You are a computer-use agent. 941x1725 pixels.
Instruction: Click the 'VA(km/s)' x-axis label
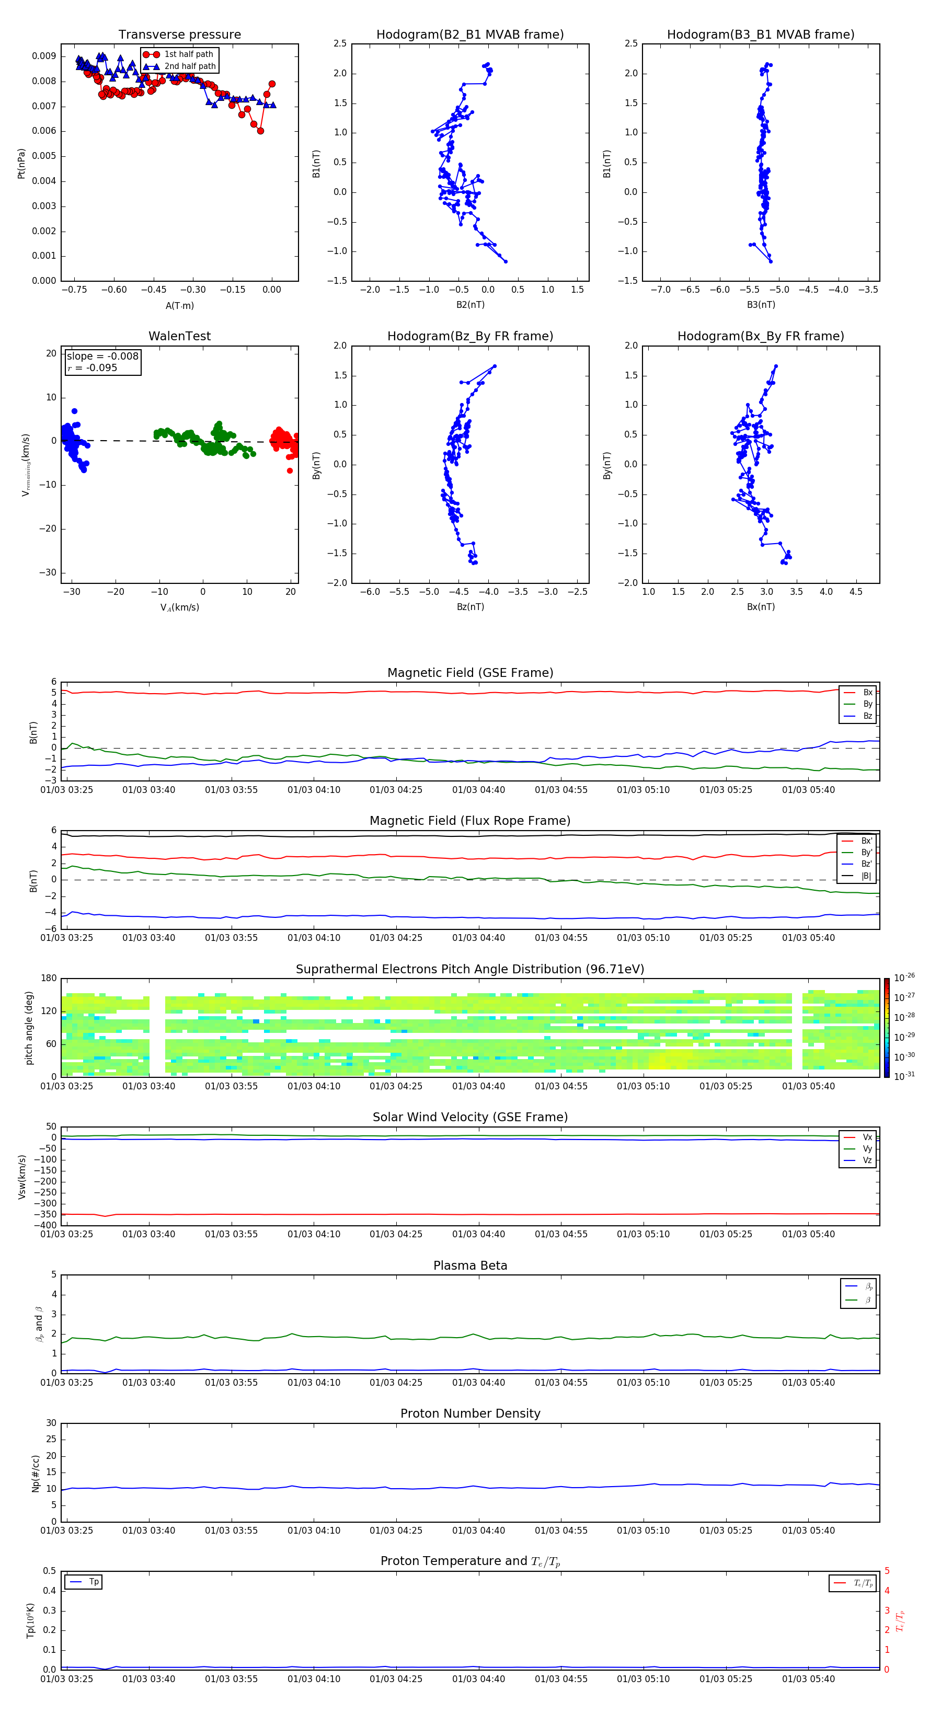point(179,607)
